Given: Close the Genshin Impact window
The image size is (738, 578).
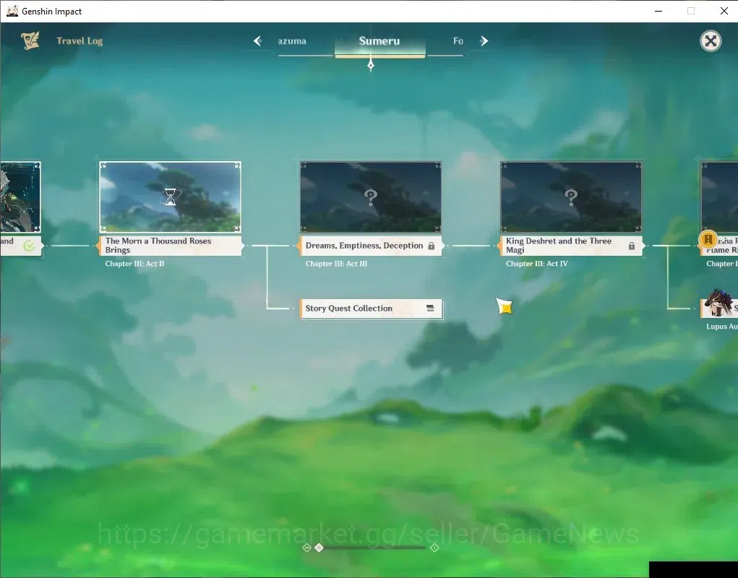Looking at the screenshot, I should pyautogui.click(x=724, y=11).
